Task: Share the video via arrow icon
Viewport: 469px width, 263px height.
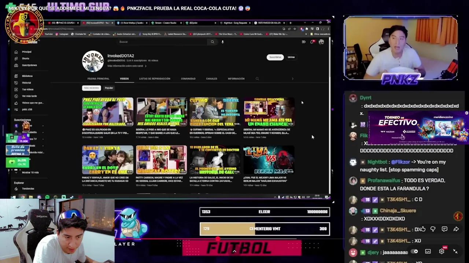Action: pos(456,229)
